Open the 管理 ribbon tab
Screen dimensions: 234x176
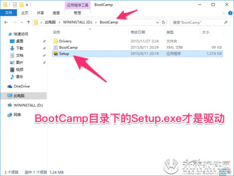pos(77,13)
